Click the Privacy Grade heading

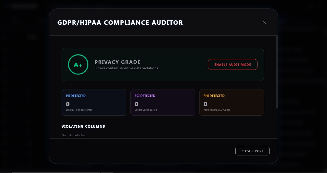[118, 62]
